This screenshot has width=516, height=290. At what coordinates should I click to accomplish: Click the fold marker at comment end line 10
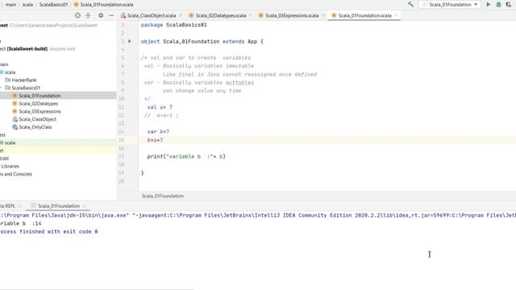pyautogui.click(x=139, y=99)
